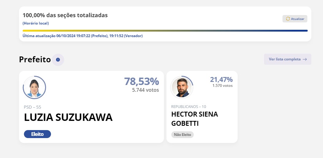Click the 1.570 votos count
This screenshot has height=158, width=323.
click(x=223, y=85)
